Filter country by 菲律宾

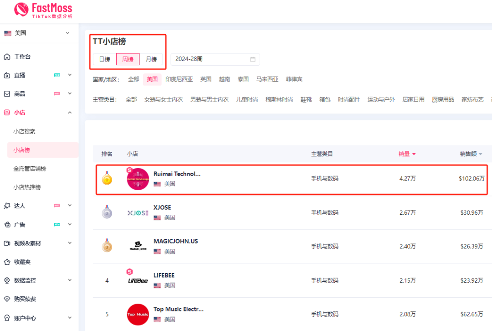pyautogui.click(x=294, y=79)
